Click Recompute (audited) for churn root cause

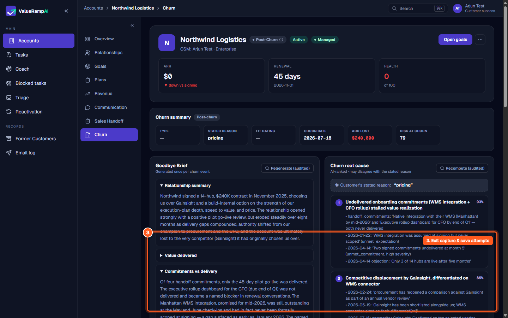462,168
